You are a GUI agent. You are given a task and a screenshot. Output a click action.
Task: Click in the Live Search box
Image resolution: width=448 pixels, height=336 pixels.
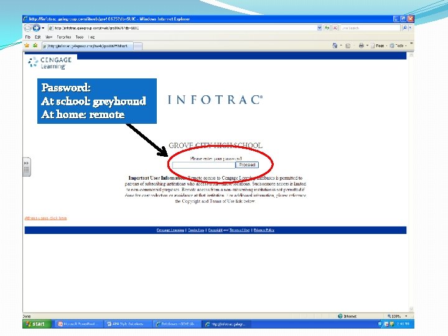pyautogui.click(x=370, y=28)
